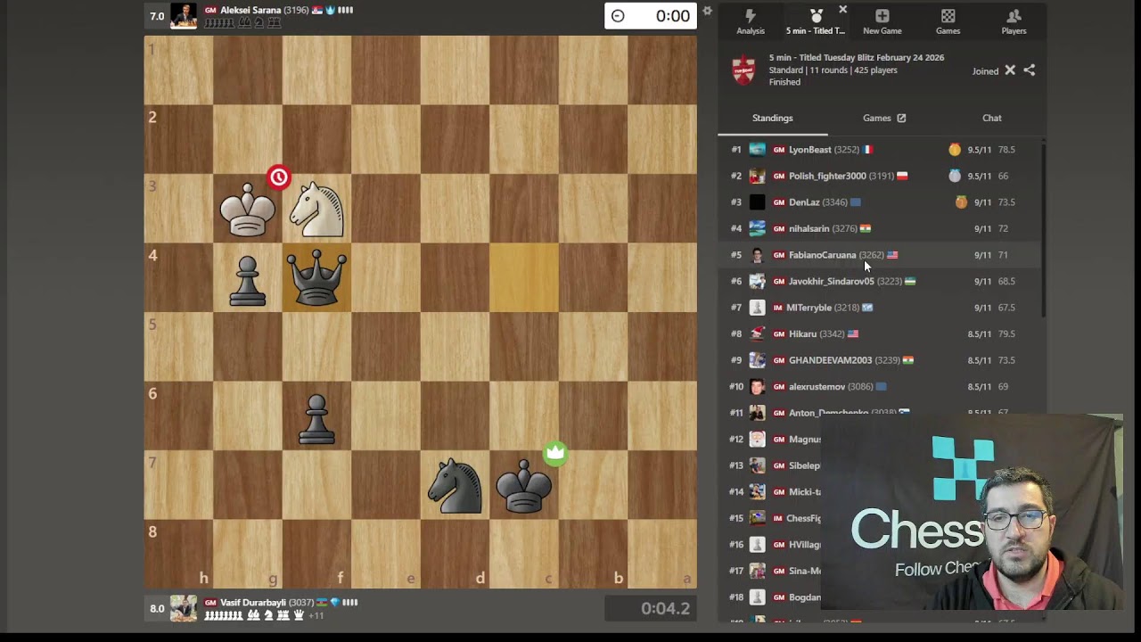Open MITerryble's standings row
Image resolution: width=1141 pixels, height=642 pixels.
(x=879, y=308)
